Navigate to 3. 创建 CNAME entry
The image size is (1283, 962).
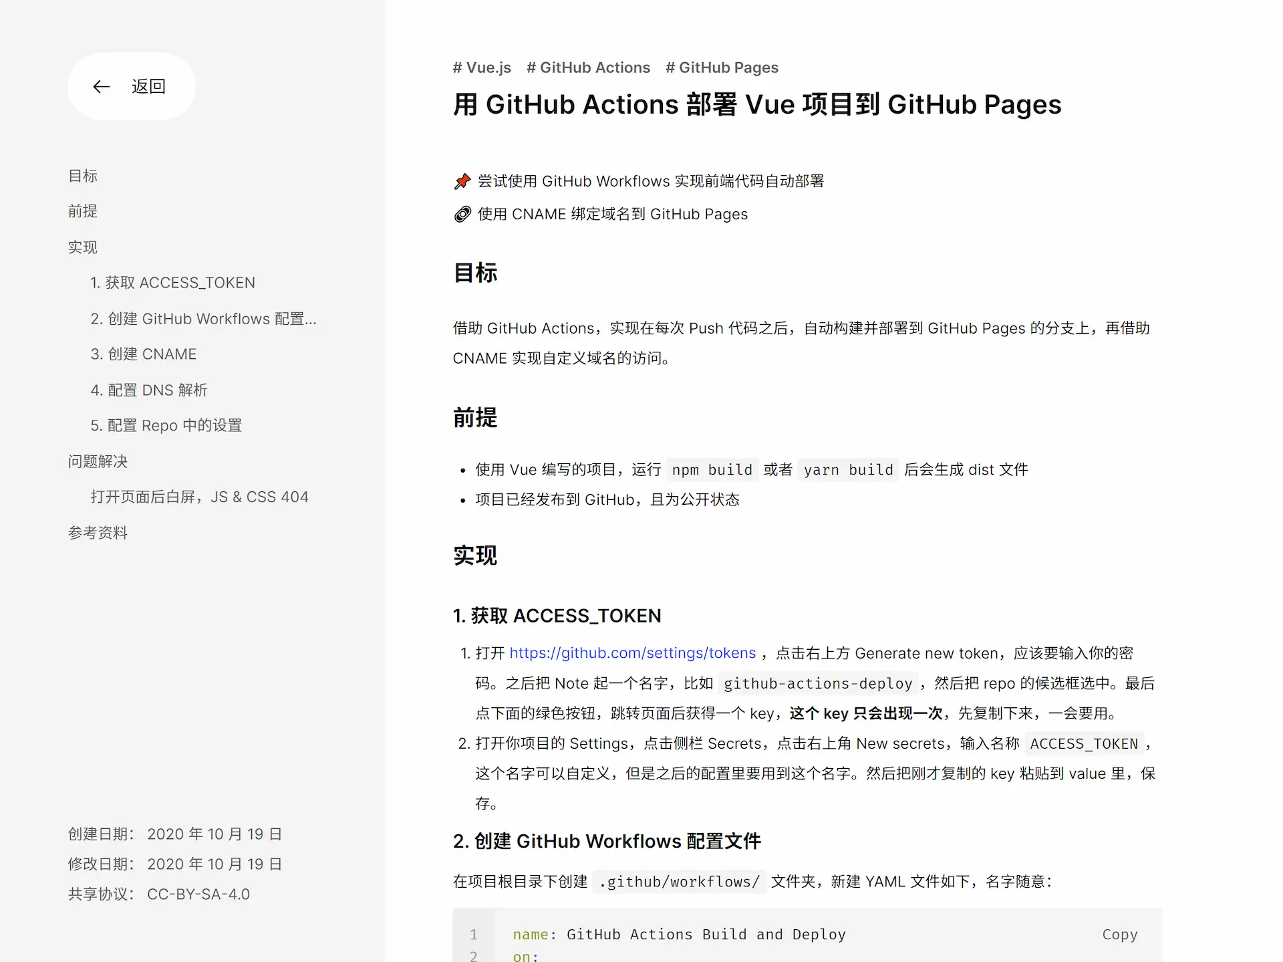point(143,354)
